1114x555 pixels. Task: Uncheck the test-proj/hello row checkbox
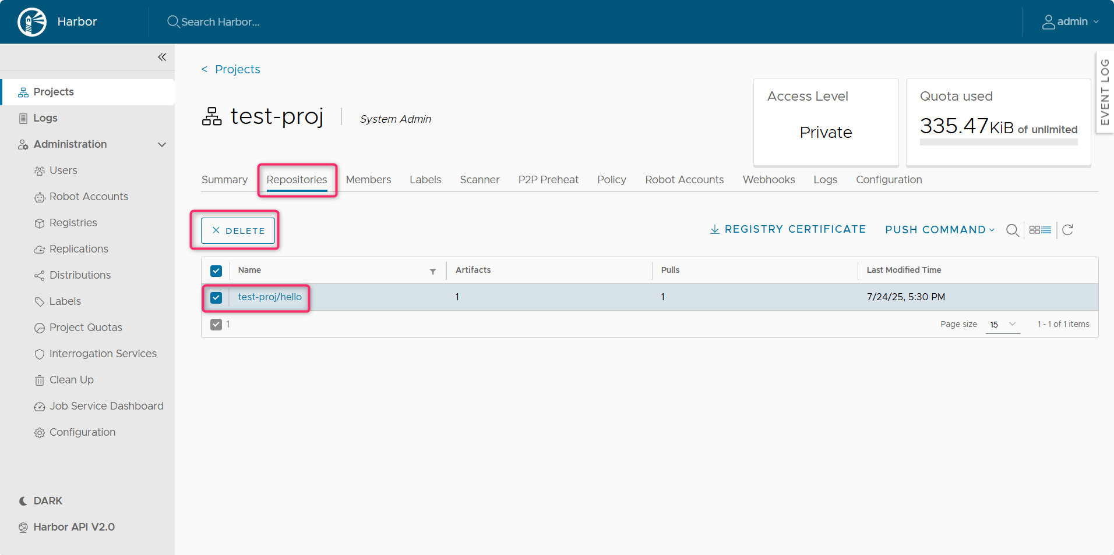[216, 297]
